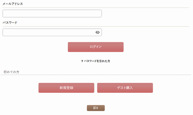Screen dimensions: 193x115
Task: Start new member registration via 新規登録
Action: pyautogui.click(x=66, y=88)
